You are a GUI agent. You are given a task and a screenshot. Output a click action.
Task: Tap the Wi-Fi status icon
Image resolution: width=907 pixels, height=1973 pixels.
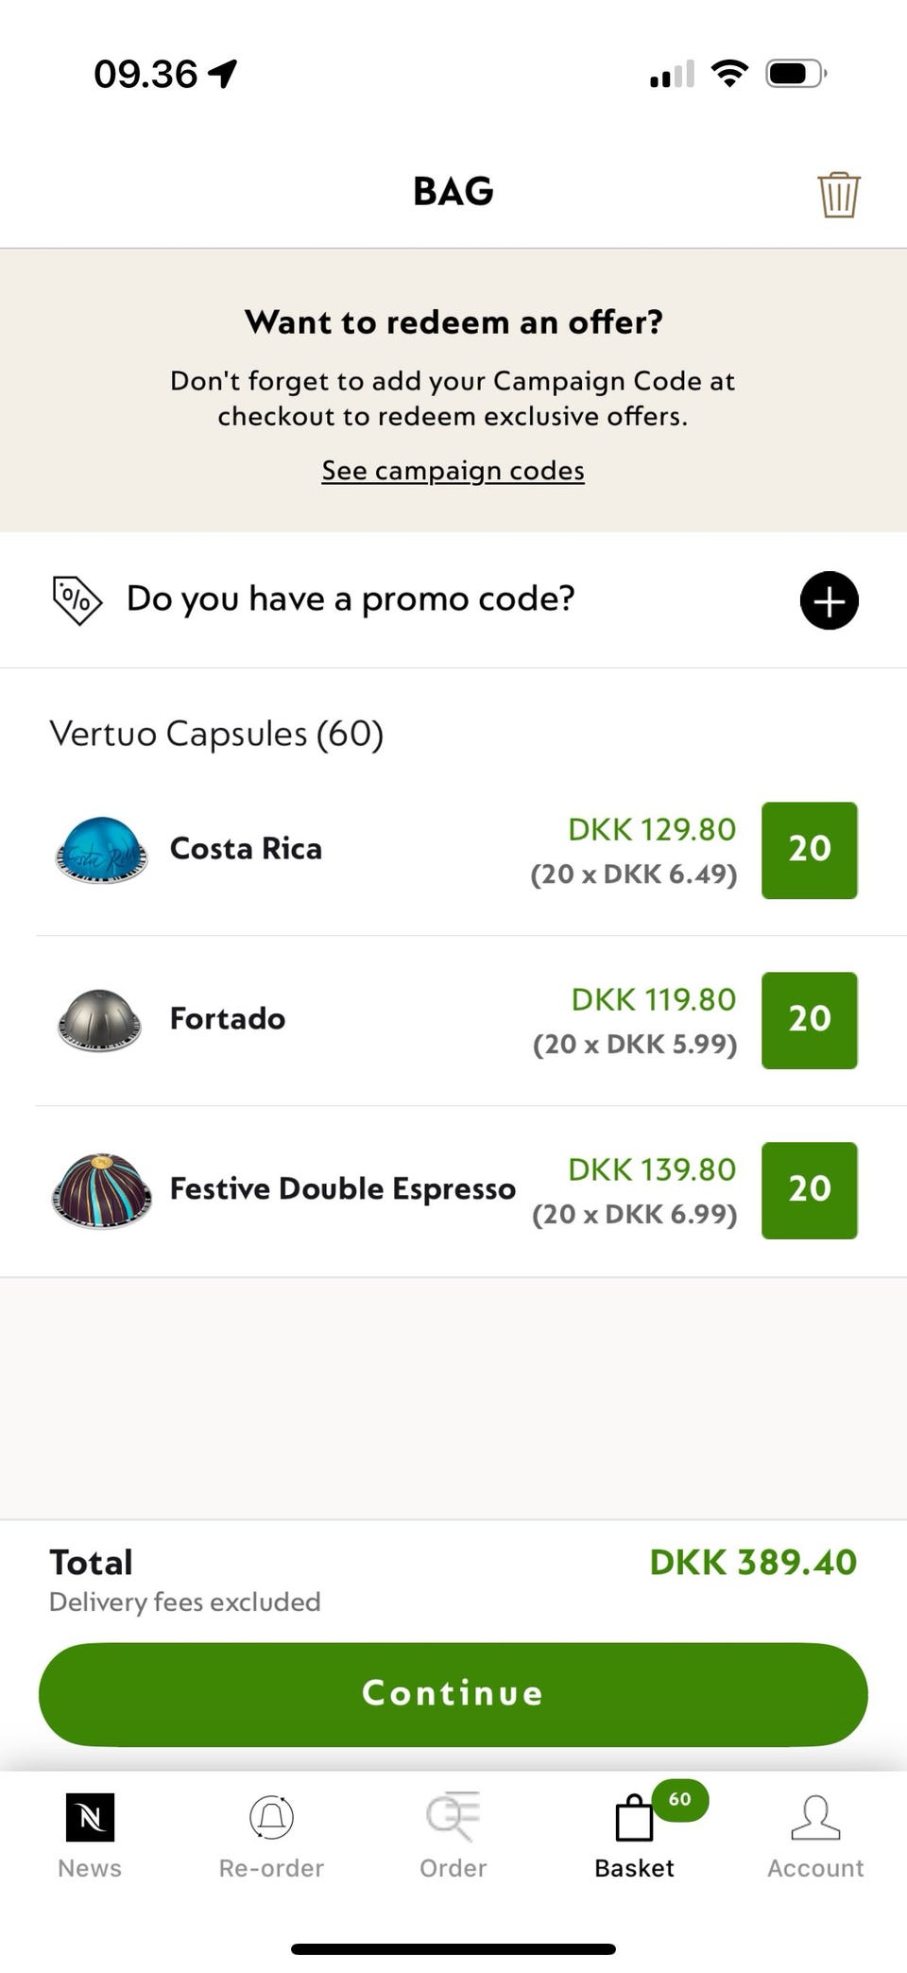click(728, 73)
